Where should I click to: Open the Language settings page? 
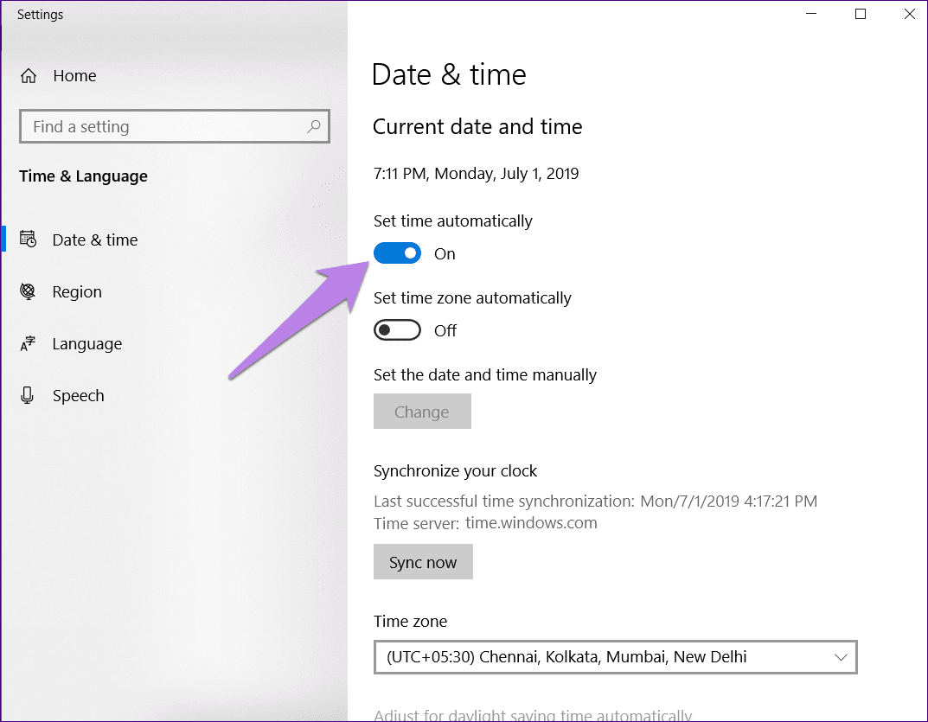pyautogui.click(x=87, y=344)
